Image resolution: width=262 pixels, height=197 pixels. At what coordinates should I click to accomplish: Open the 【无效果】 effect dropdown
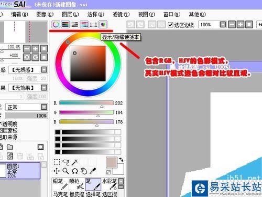28,88
